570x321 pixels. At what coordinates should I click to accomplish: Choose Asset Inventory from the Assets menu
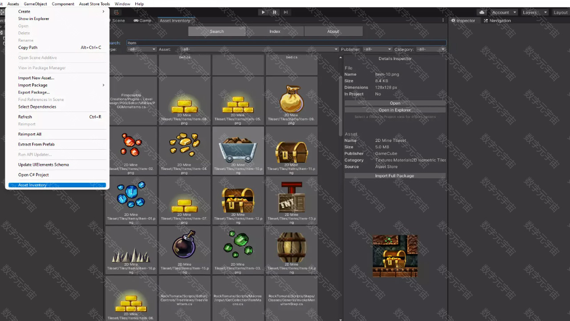point(57,185)
